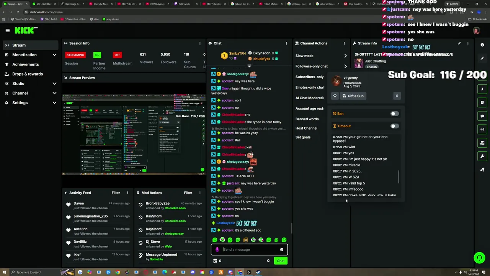Open shotzgocrazy link in Mod Actions

[174, 234]
